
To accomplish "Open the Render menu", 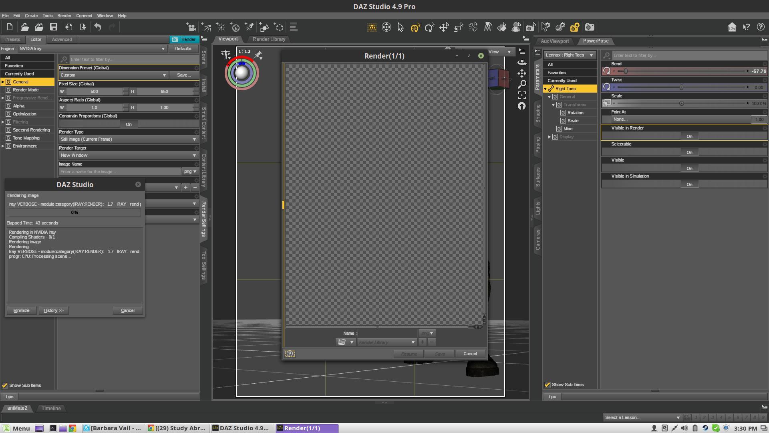I will tap(64, 16).
